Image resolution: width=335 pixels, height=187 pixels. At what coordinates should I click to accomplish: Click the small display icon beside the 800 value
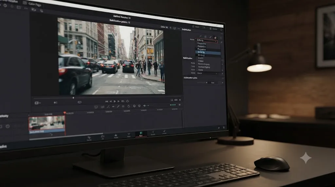click(172, 100)
